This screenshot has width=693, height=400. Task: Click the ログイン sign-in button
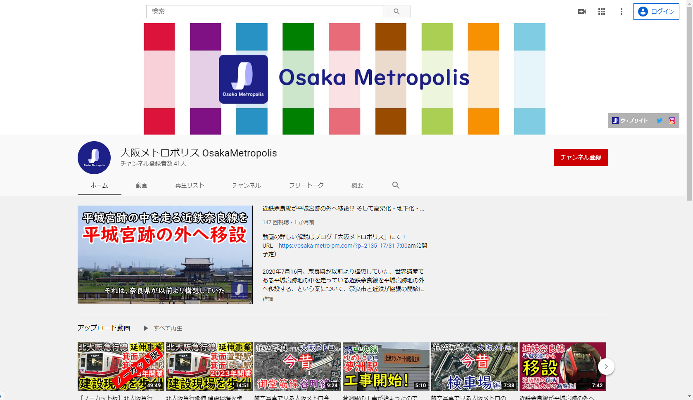(x=656, y=12)
